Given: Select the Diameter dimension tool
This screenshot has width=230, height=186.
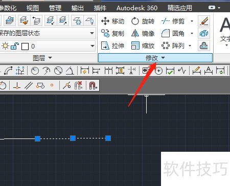Looking at the screenshot, I should point(58,71).
